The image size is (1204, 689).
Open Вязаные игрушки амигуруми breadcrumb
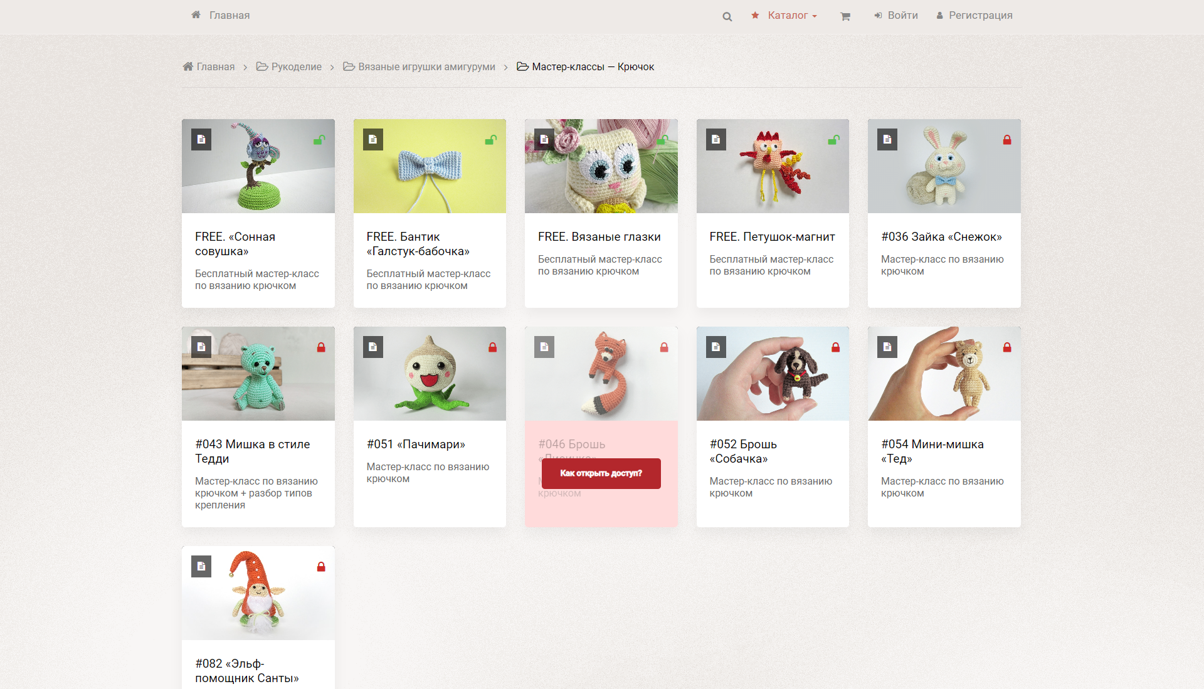[x=419, y=66]
